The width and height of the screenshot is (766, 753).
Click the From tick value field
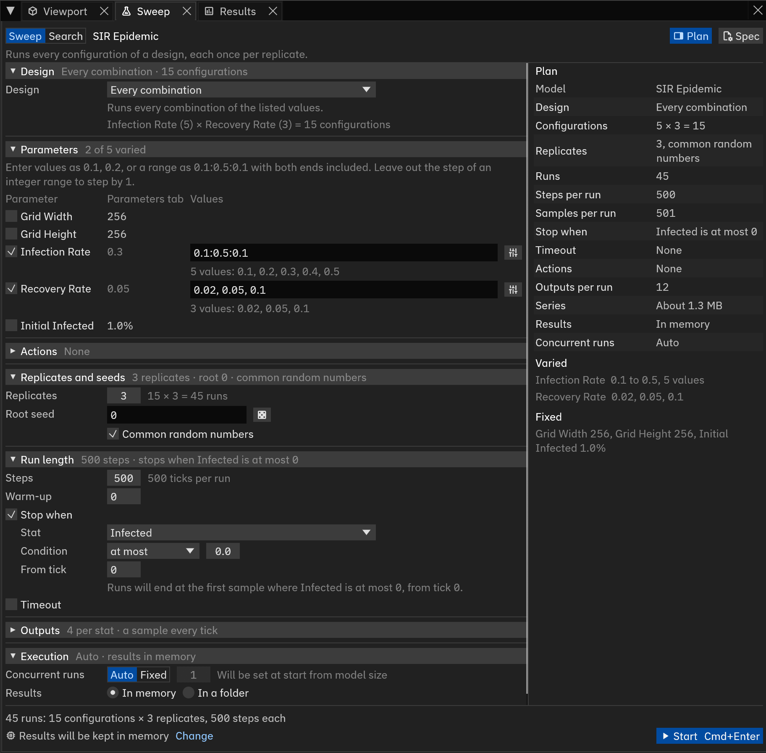pyautogui.click(x=123, y=570)
